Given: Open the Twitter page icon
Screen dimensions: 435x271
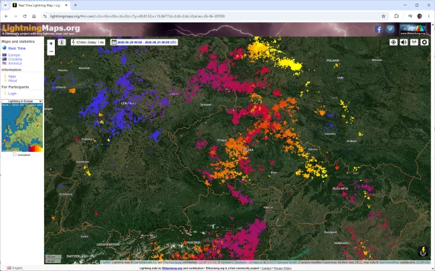Looking at the screenshot, I should tap(390, 29).
